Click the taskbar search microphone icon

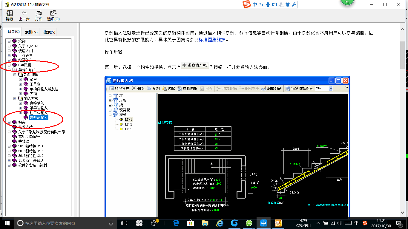point(111,223)
